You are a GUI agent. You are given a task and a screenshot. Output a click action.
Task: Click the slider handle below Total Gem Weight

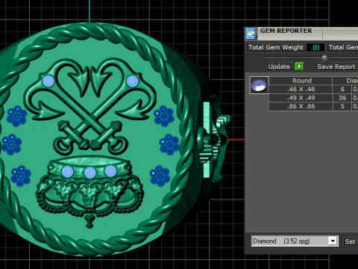tap(324, 57)
